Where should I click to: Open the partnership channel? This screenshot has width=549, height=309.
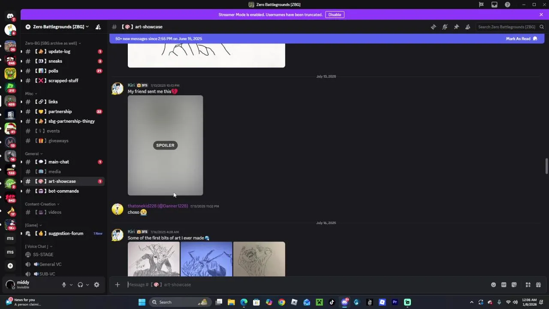pyautogui.click(x=63, y=112)
